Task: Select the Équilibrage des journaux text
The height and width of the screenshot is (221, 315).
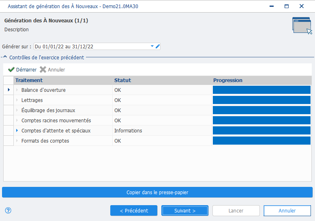Action: click(x=48, y=110)
